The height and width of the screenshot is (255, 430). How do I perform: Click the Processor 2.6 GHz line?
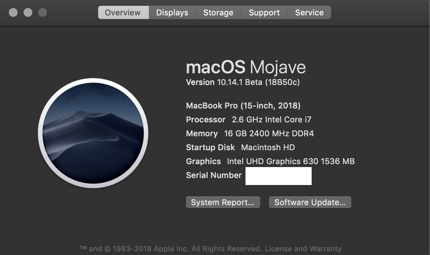249,119
